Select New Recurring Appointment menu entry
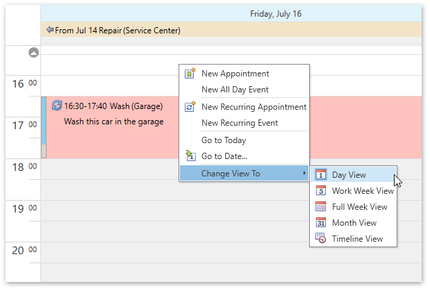The height and width of the screenshot is (291, 430). tap(244, 107)
